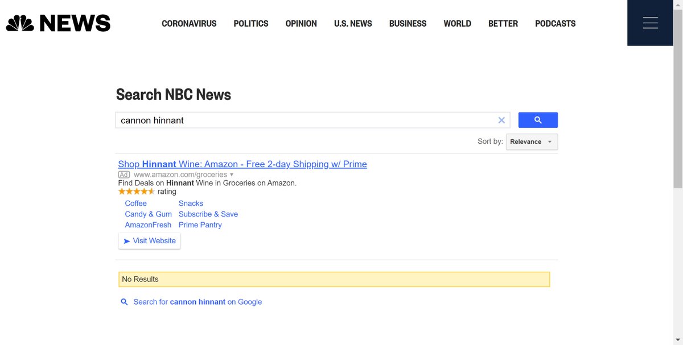
Task: Click the Visit Website button
Action: 150,241
